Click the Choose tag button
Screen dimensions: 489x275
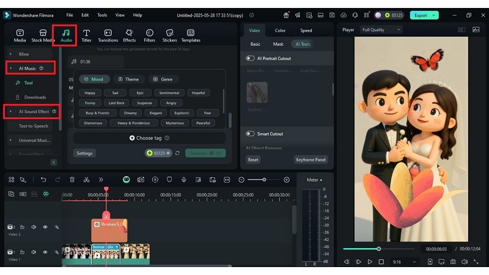149,138
